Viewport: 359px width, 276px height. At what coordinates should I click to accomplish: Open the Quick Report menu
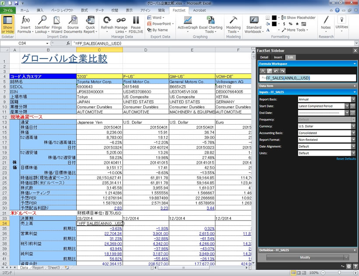(x=90, y=24)
